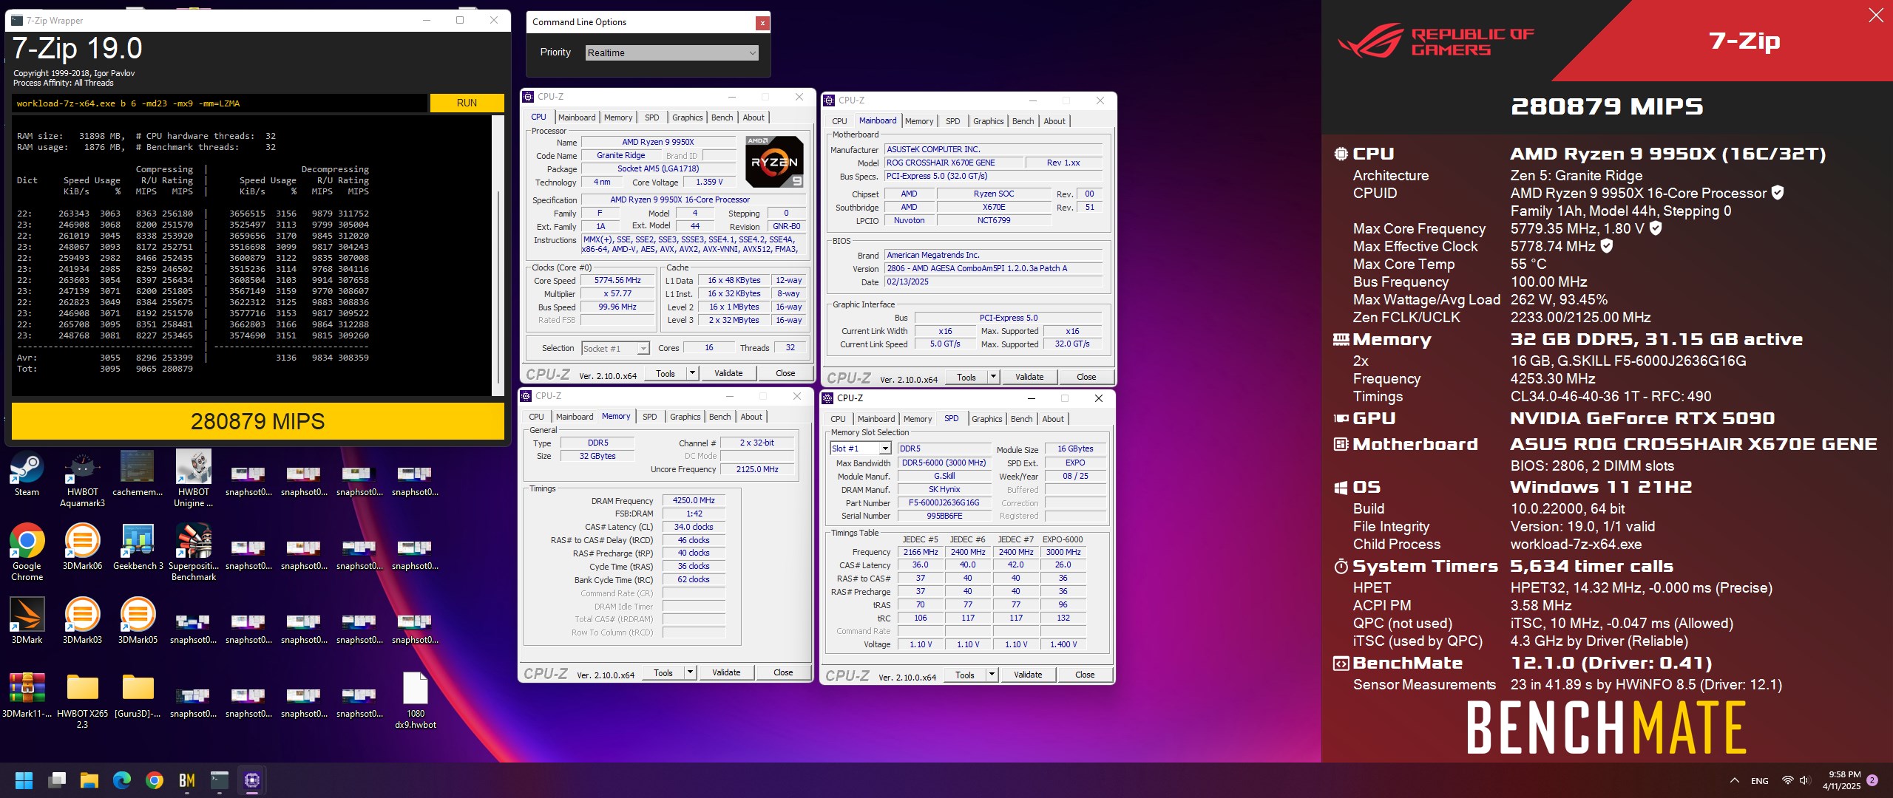Image resolution: width=1893 pixels, height=798 pixels.
Task: Close the Command Line Options dialog
Action: click(x=762, y=23)
